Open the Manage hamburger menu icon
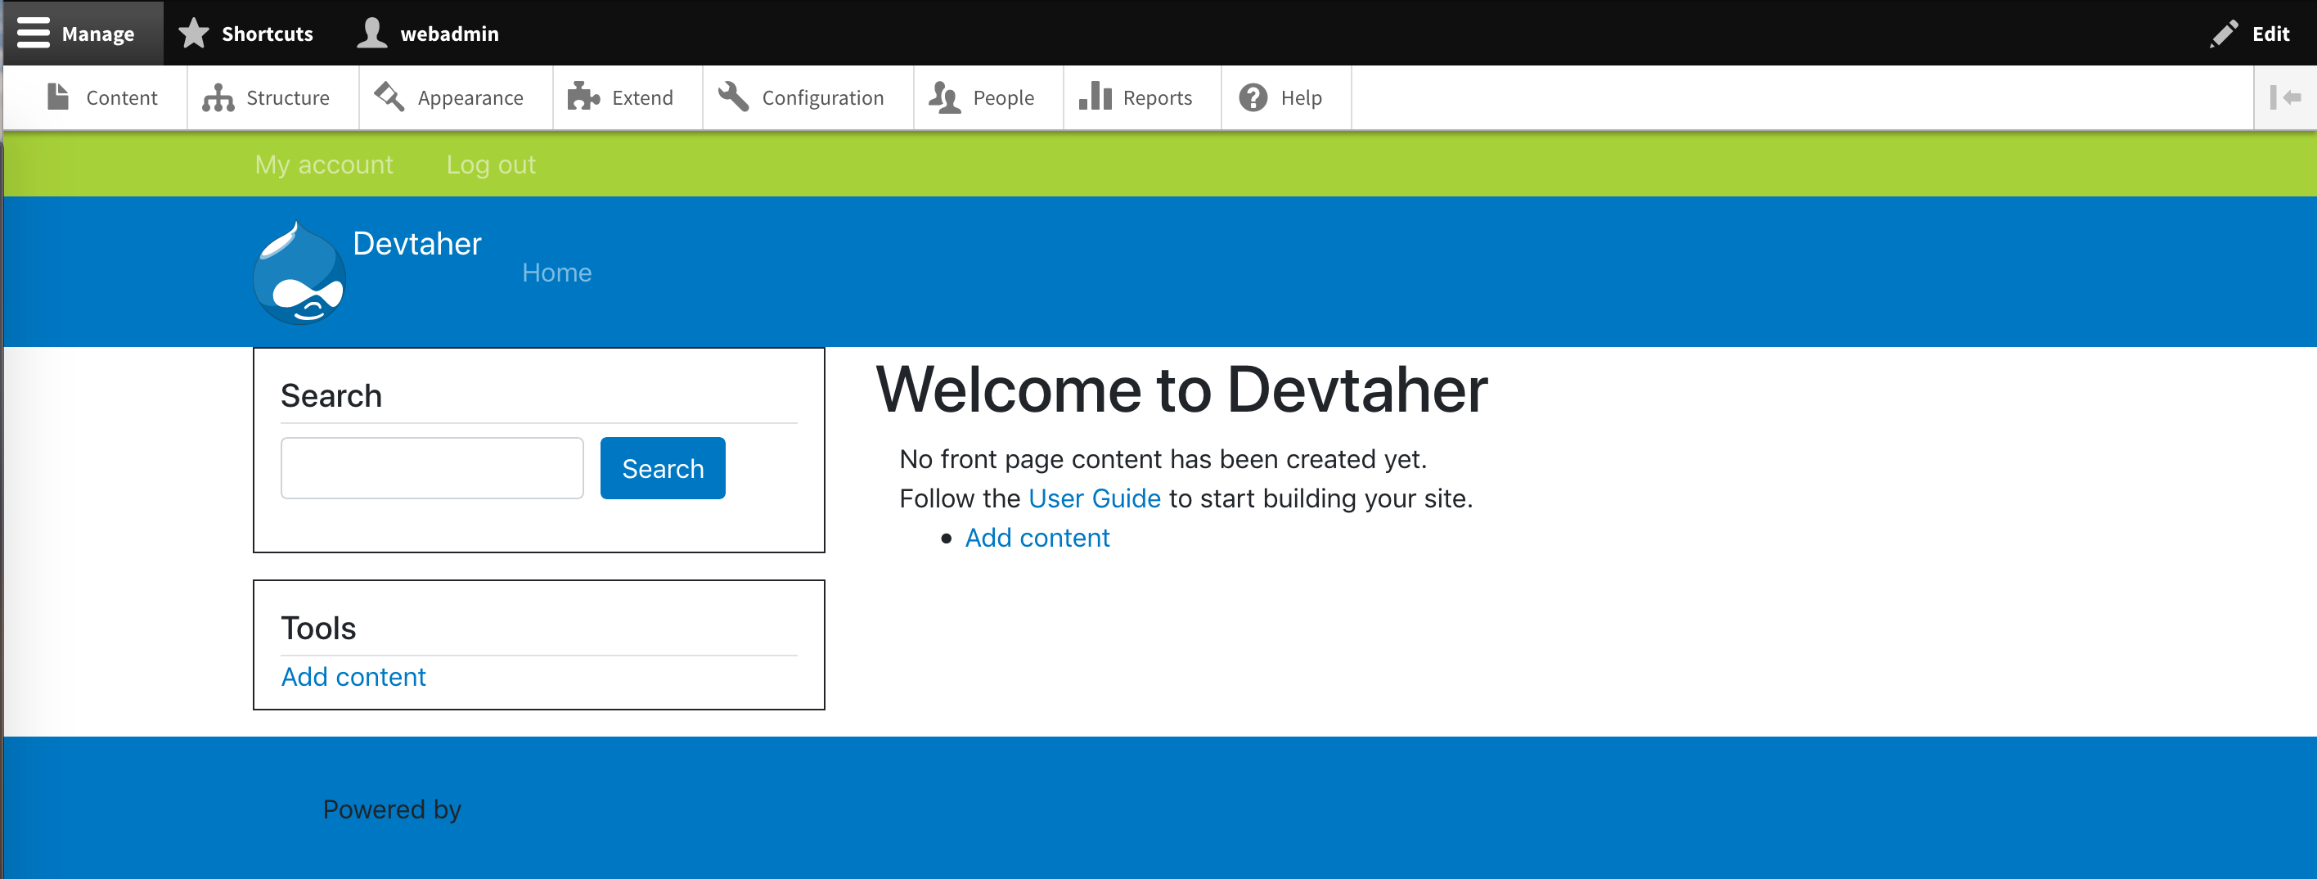The width and height of the screenshot is (2317, 879). 34,33
